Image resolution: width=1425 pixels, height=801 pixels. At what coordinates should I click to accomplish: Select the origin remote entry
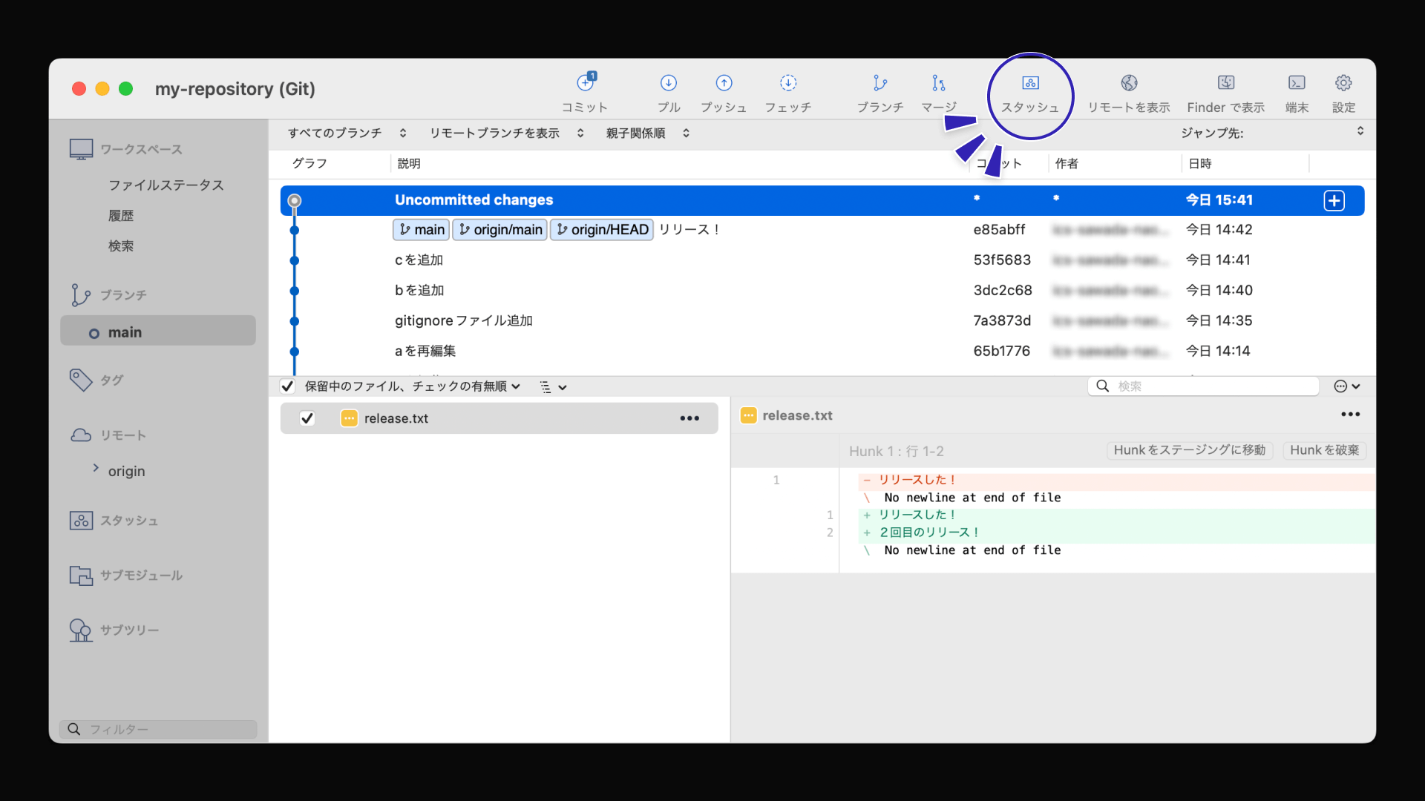point(127,472)
